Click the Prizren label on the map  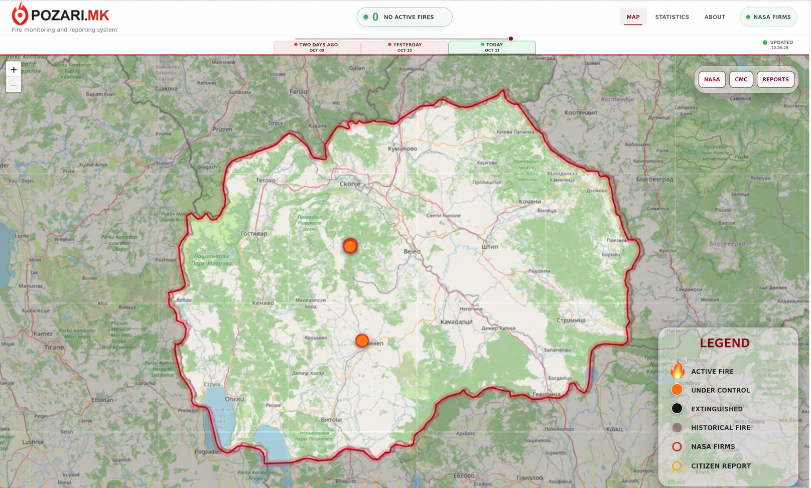(222, 129)
